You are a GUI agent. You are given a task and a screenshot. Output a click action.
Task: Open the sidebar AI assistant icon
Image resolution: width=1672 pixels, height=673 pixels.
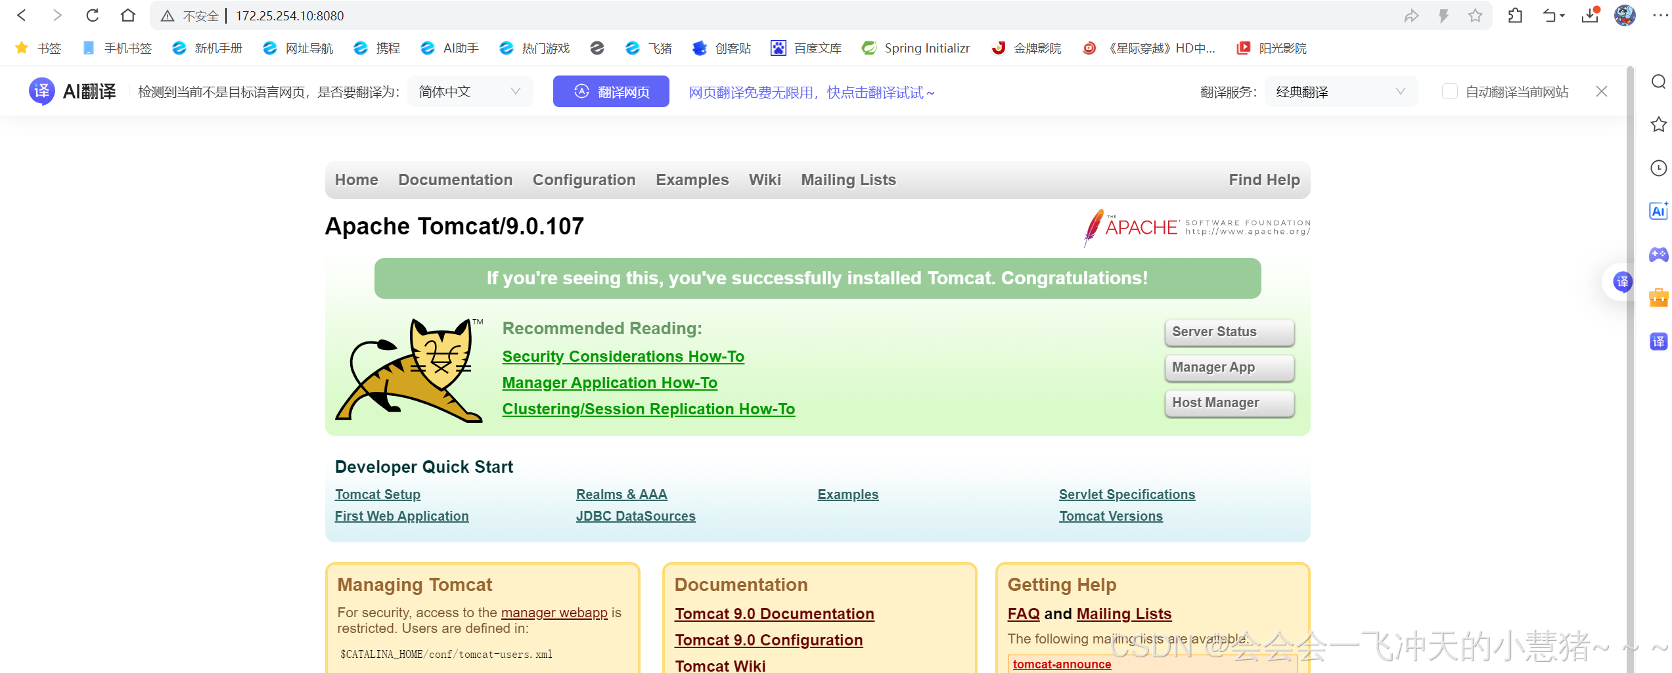[1659, 211]
